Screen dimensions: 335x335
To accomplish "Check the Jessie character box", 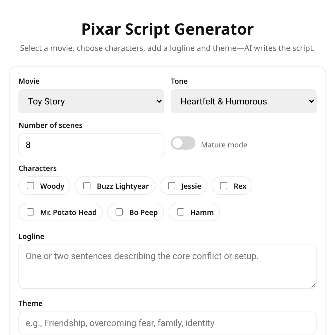I will pyautogui.click(x=172, y=186).
